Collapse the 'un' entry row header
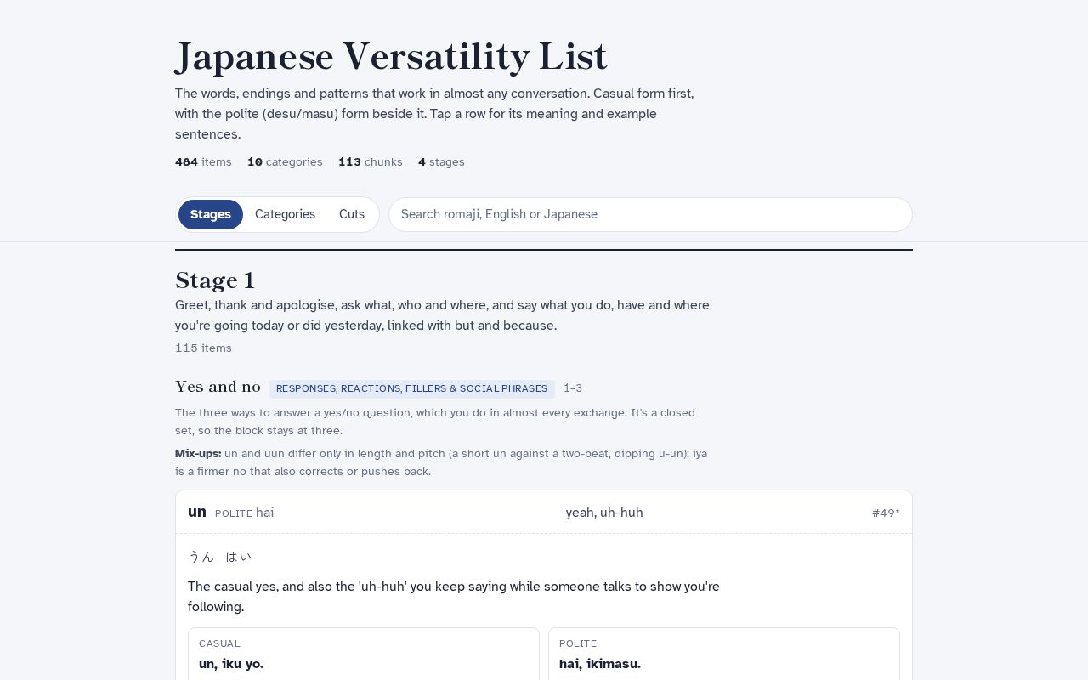Screen dimensions: 1088x680 click(x=544, y=513)
